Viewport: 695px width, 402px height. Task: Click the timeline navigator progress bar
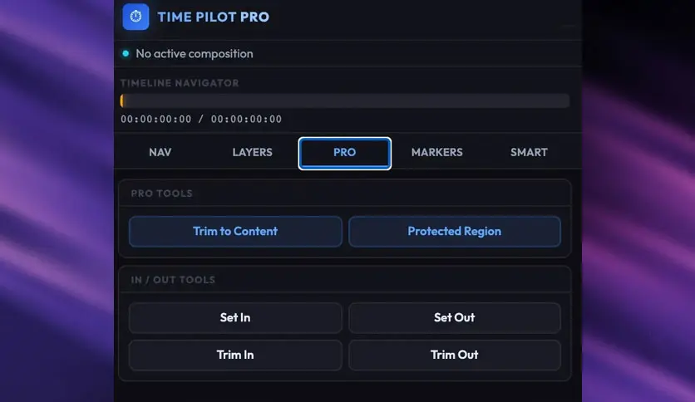345,101
